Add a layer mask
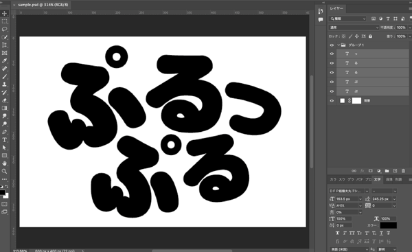The width and height of the screenshot is (412, 252). tap(371, 171)
